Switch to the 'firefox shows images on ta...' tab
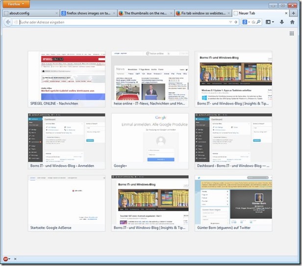The height and width of the screenshot is (266, 302). [87, 13]
